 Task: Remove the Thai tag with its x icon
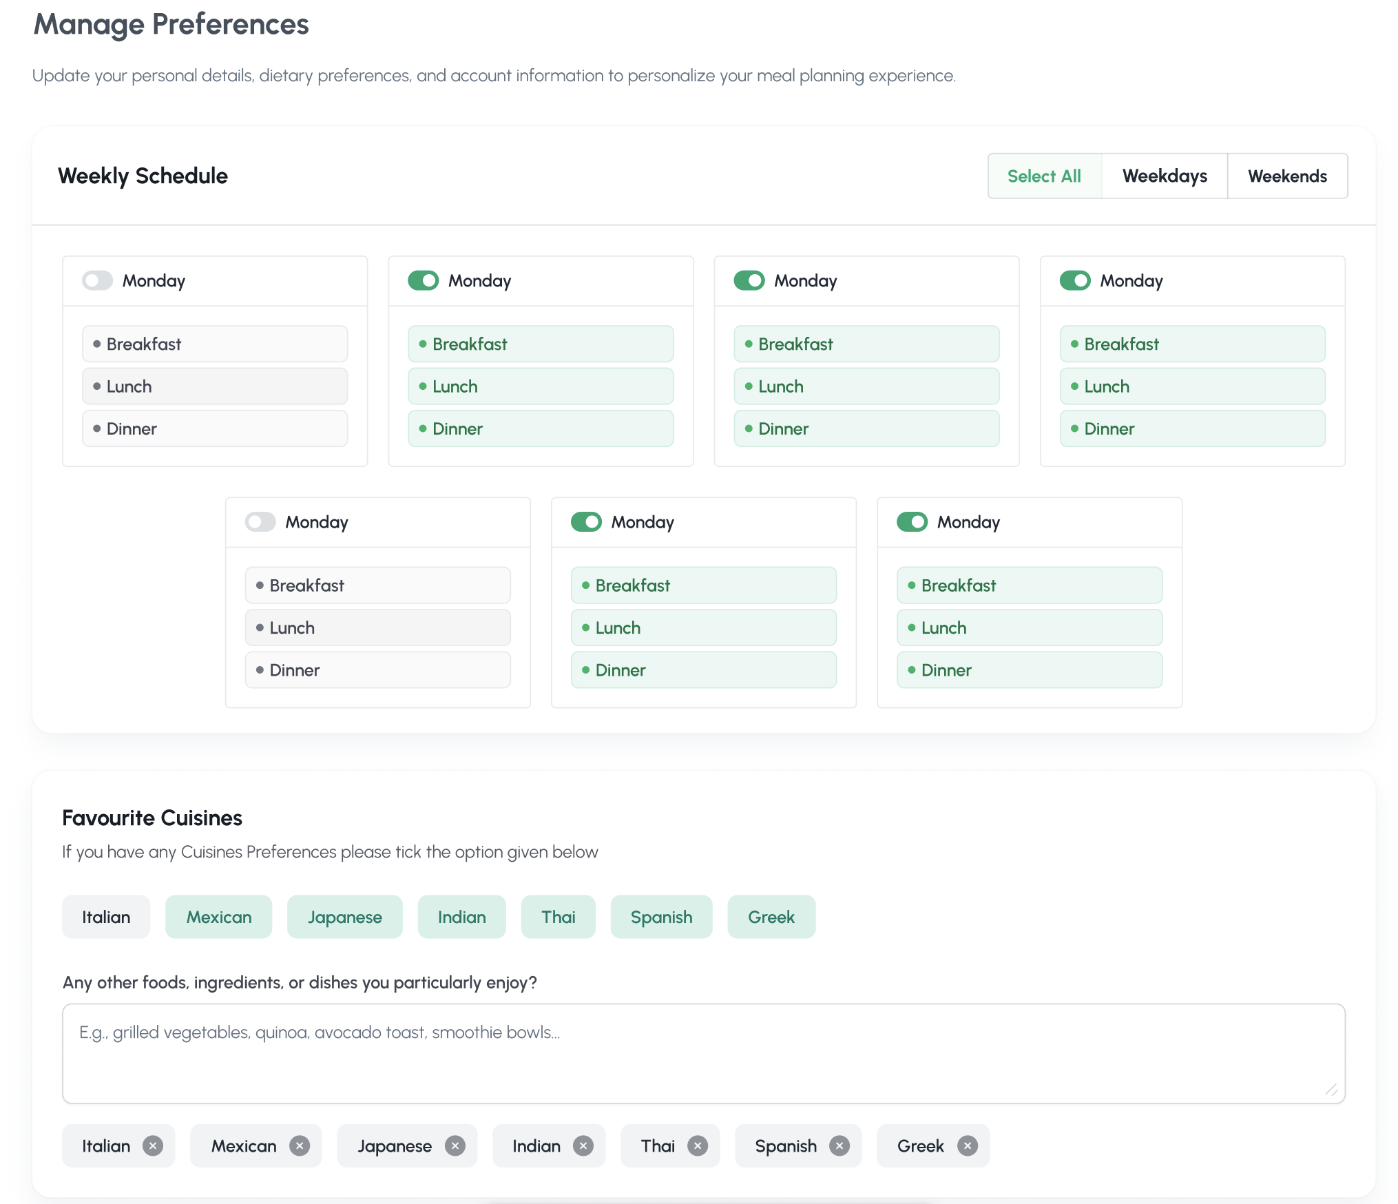698,1145
